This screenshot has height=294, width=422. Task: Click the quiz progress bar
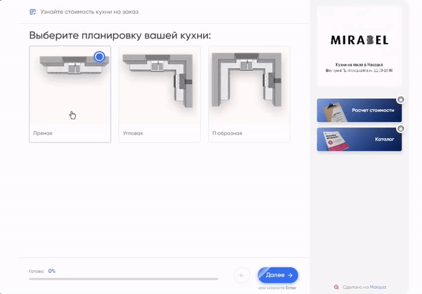click(124, 279)
